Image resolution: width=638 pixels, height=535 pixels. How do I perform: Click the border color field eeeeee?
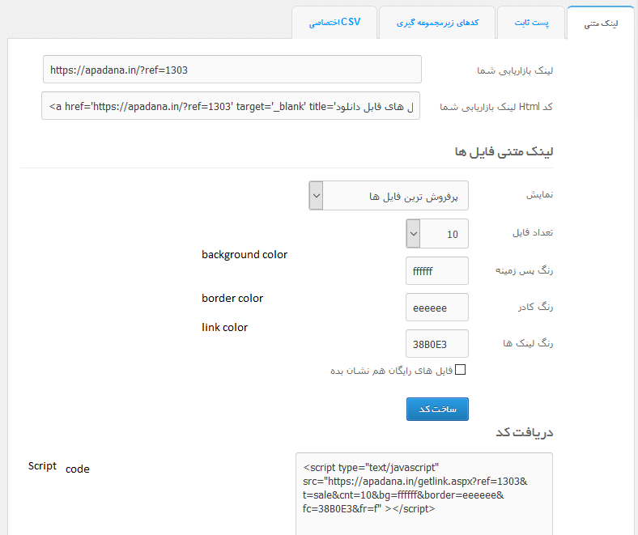437,308
